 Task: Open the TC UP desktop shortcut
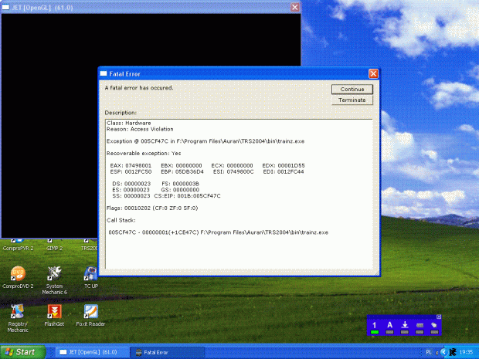coord(91,277)
